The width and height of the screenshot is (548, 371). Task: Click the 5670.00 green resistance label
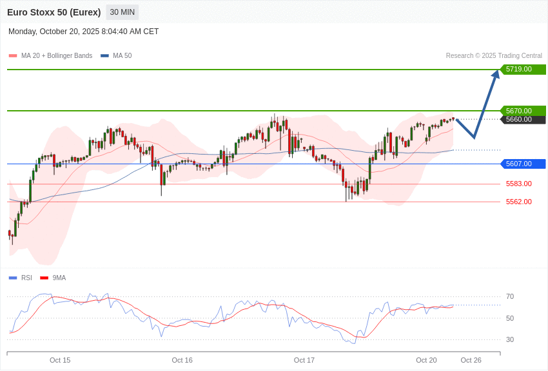click(x=523, y=111)
